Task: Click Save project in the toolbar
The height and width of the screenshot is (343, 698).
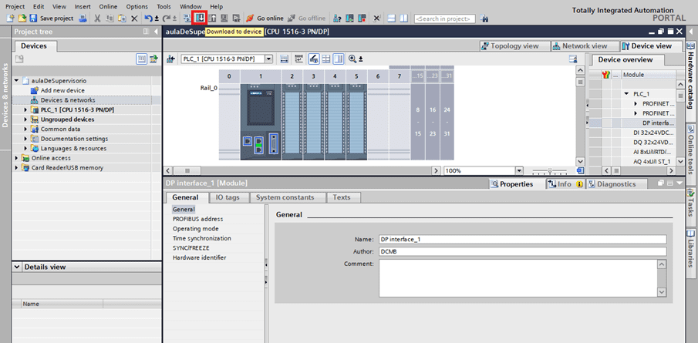Action: point(51,18)
